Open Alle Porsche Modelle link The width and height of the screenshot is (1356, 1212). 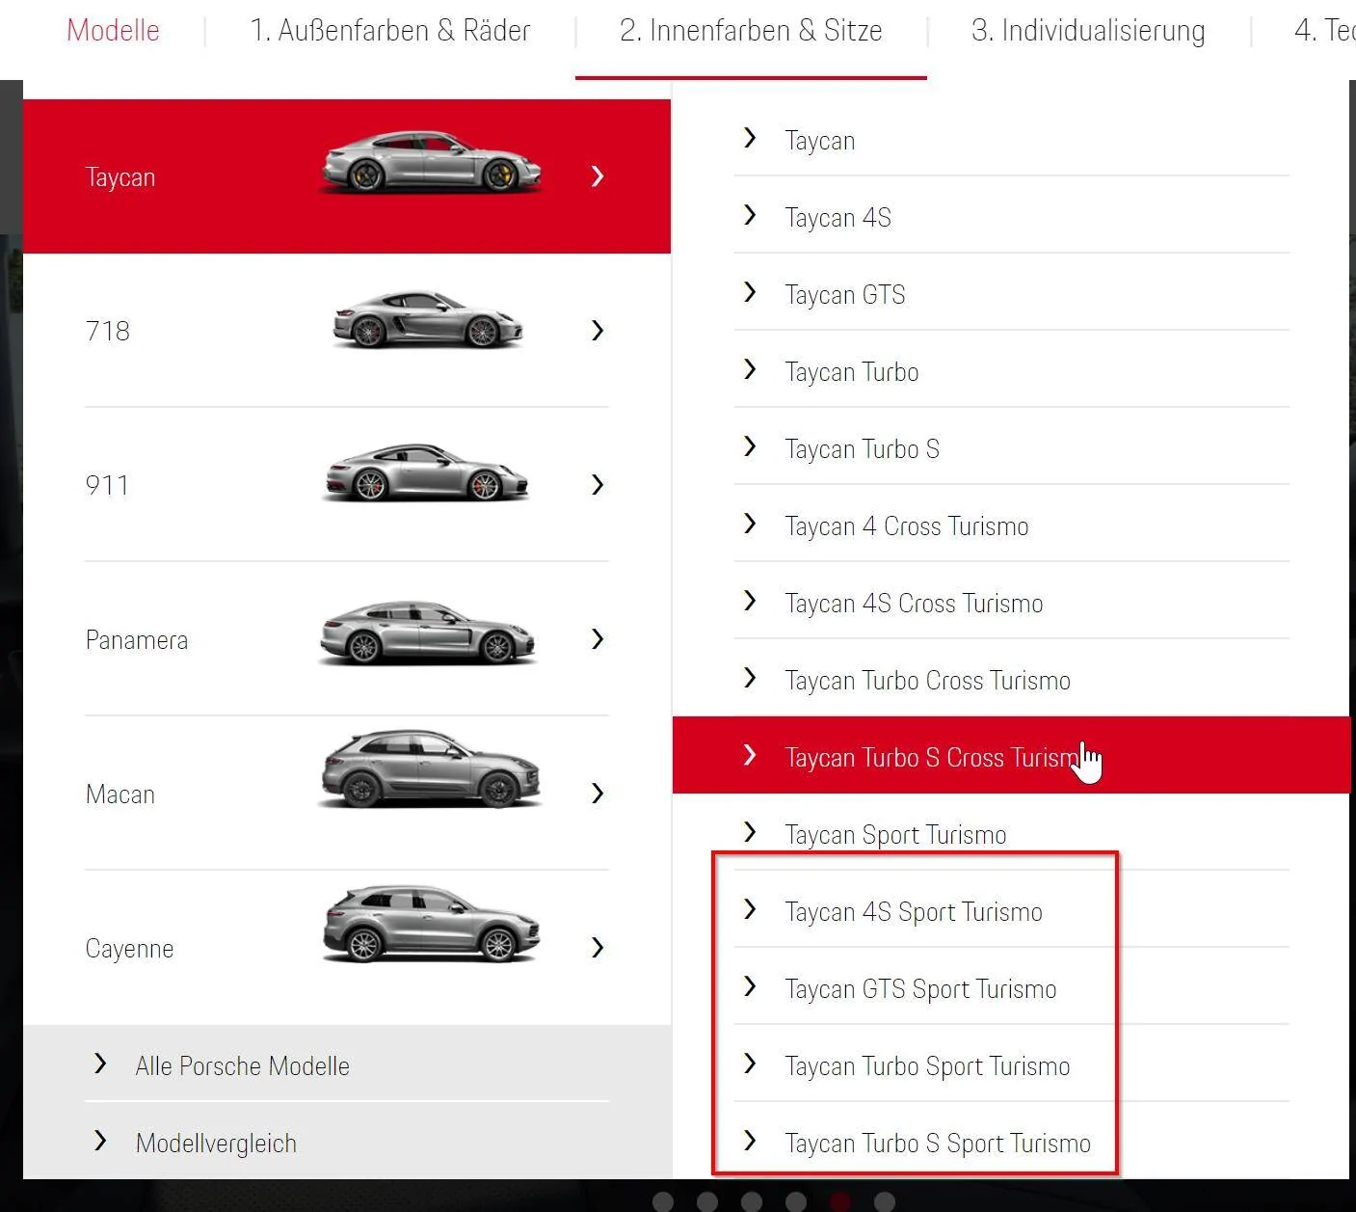(x=242, y=1065)
